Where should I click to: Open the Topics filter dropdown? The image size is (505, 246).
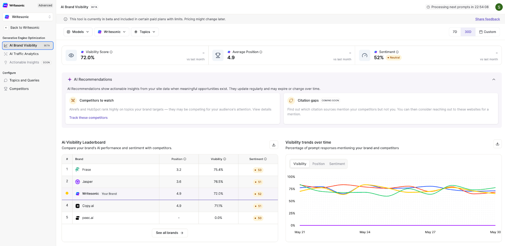tap(145, 32)
